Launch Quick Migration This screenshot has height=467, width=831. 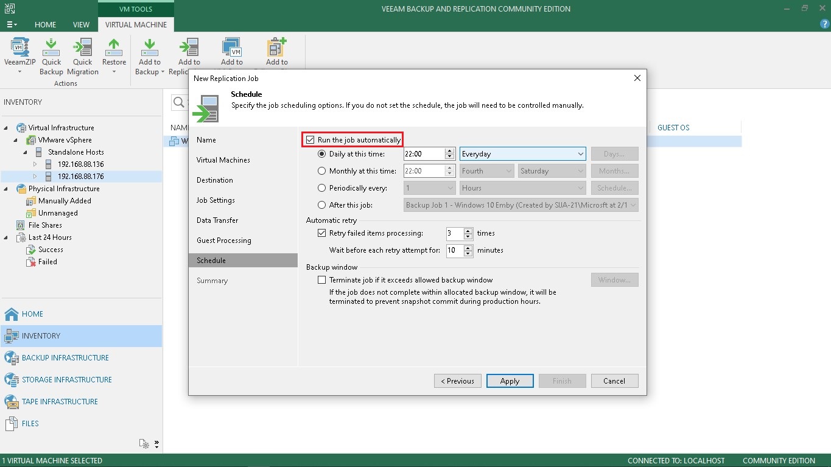click(x=83, y=57)
